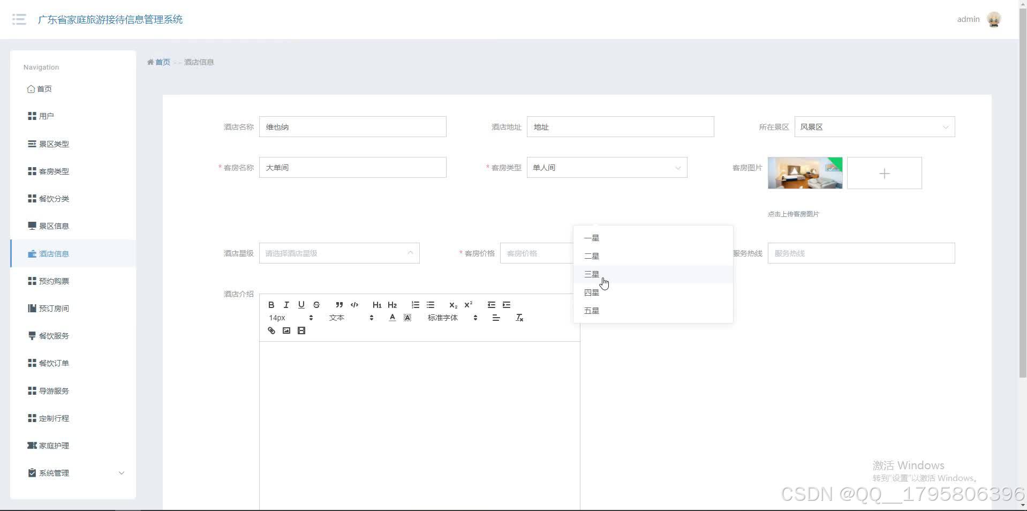The image size is (1027, 511).
Task: Open 餐饮服务 in the sidebar
Action: (73, 336)
